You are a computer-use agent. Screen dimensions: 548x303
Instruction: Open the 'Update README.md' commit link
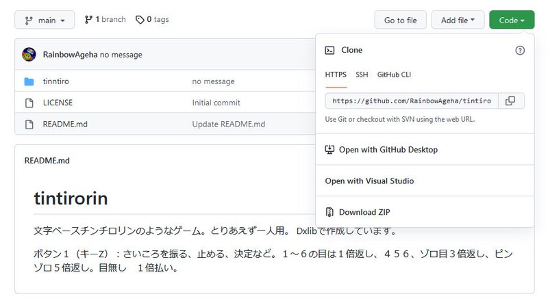[229, 124]
